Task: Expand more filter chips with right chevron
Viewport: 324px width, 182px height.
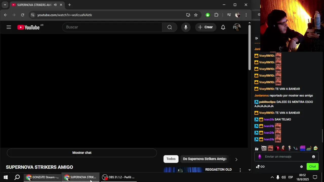Action: 236,159
